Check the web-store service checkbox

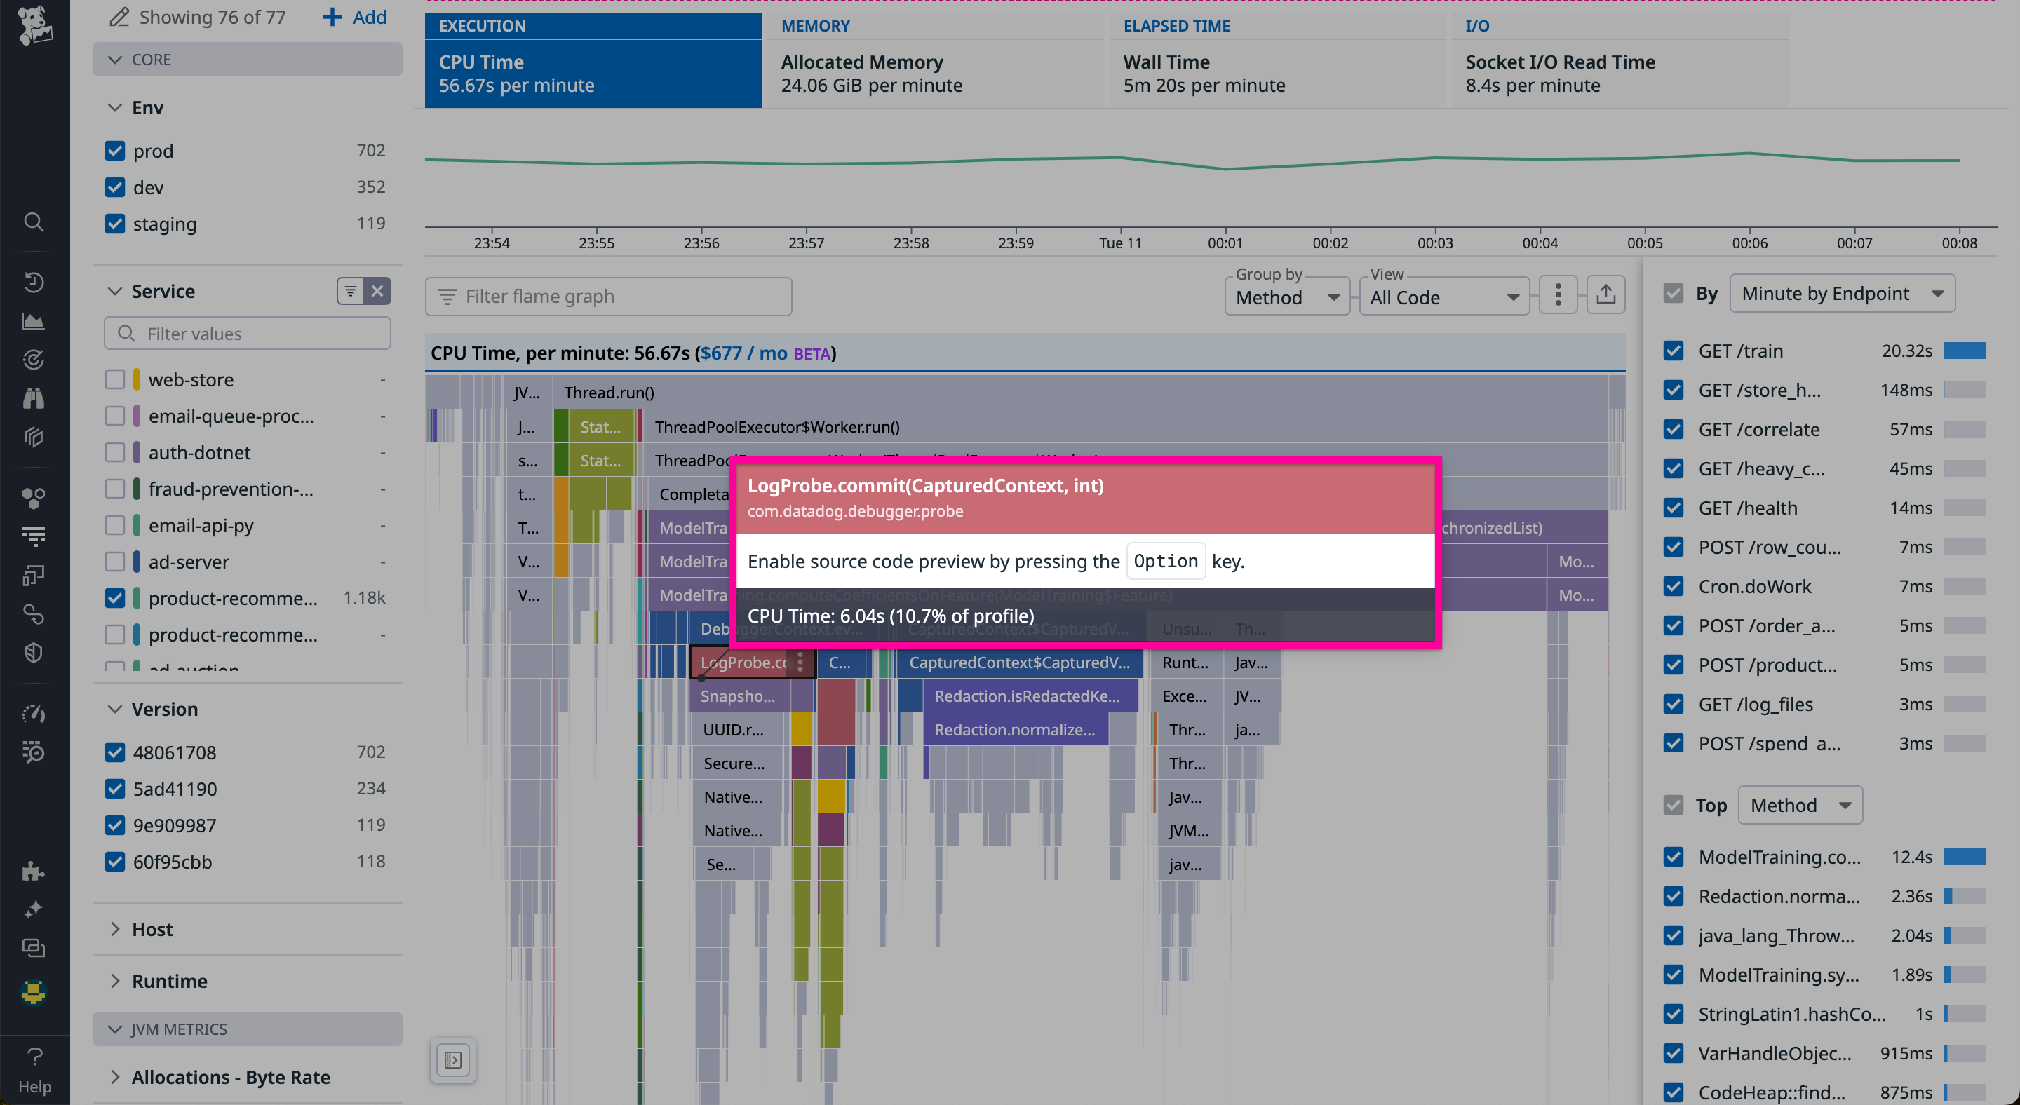point(114,379)
